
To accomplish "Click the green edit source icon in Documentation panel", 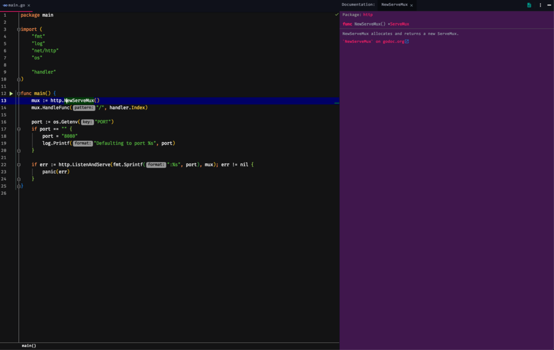I will click(x=529, y=5).
